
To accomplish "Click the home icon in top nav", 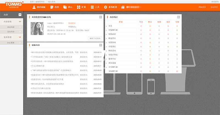I will tap(123, 7).
